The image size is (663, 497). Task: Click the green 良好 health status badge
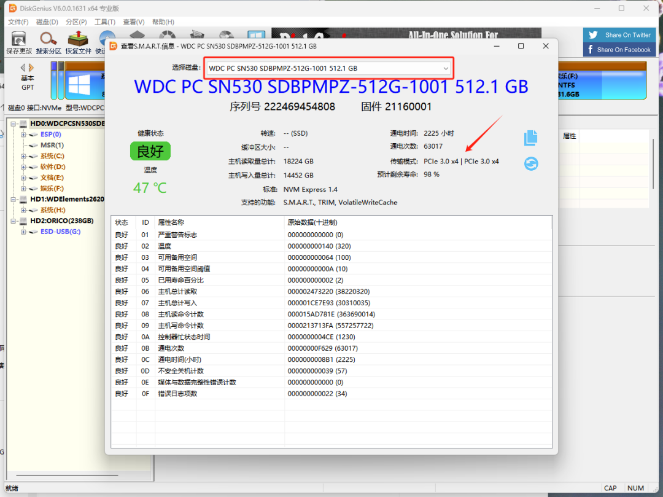(x=150, y=151)
